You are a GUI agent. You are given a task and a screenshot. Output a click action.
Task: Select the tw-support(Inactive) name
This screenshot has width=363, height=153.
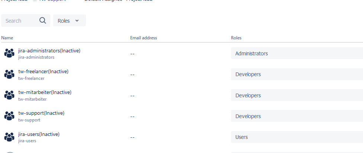[41, 113]
